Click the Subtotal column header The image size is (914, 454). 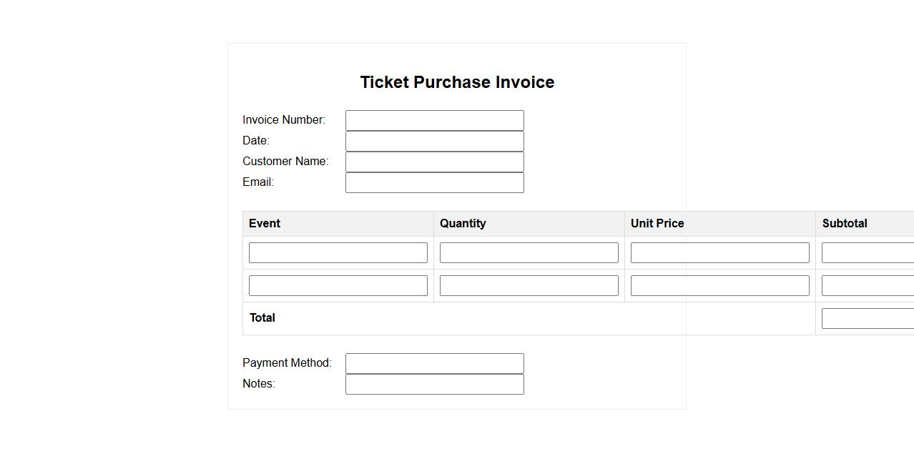[845, 223]
